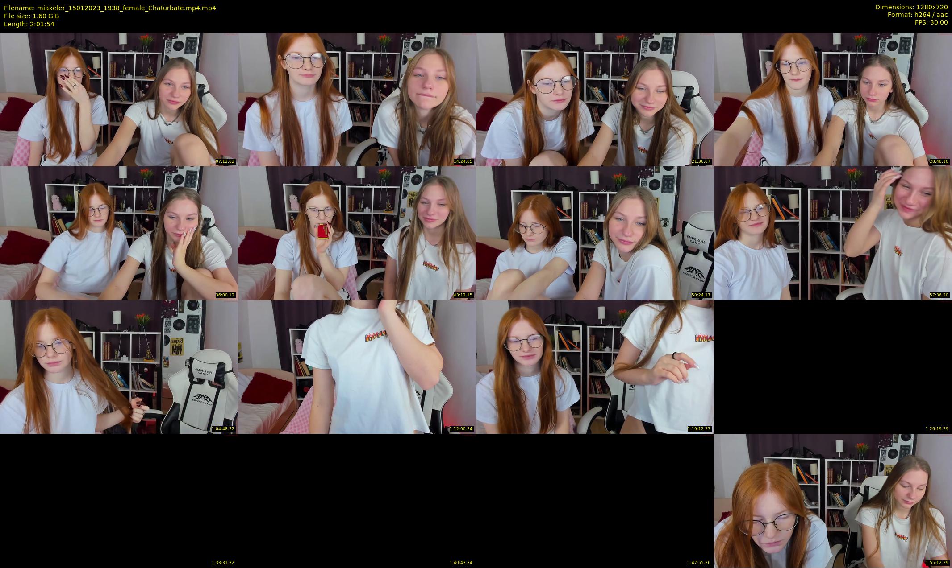Select the thumbnail at 36:00.12
The height and width of the screenshot is (568, 952).
119,233
